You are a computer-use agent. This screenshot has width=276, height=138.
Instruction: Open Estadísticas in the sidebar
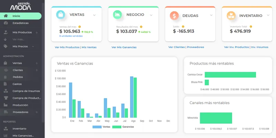[21, 23]
